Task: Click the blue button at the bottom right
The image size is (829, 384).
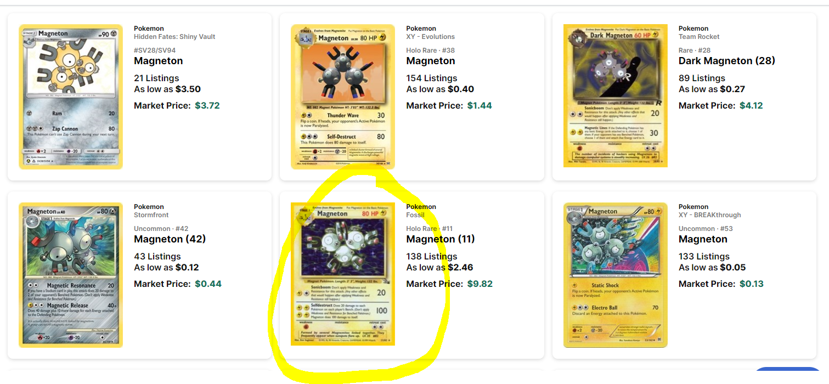Action: (x=788, y=376)
